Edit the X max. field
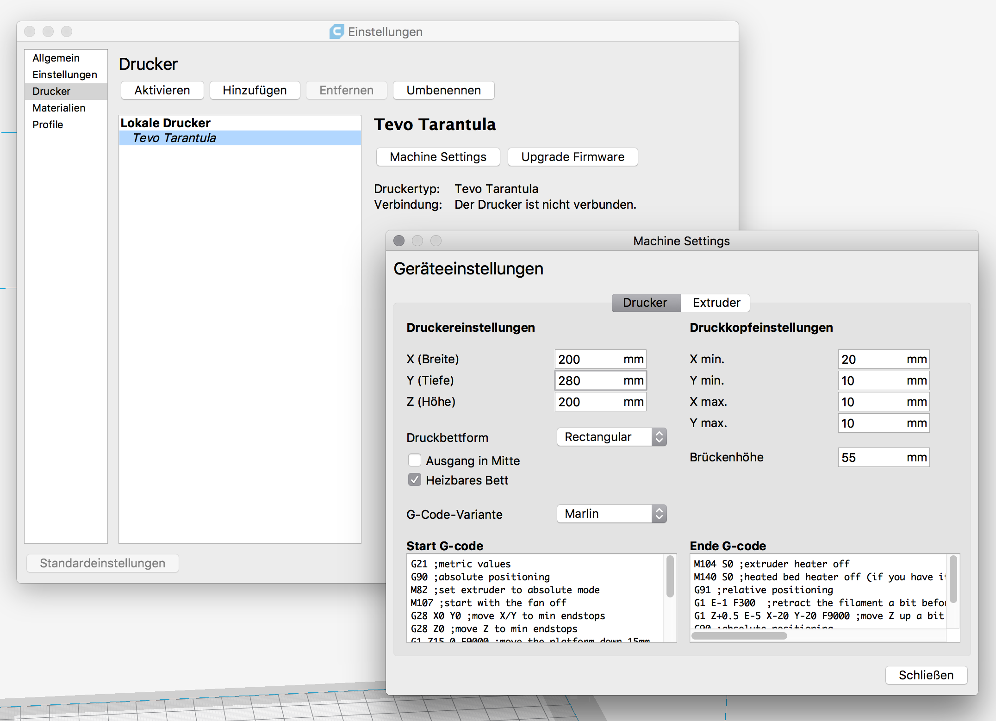The width and height of the screenshot is (996, 721). (x=884, y=402)
